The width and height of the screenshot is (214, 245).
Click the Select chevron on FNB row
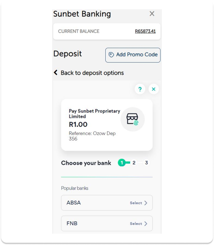click(x=146, y=224)
